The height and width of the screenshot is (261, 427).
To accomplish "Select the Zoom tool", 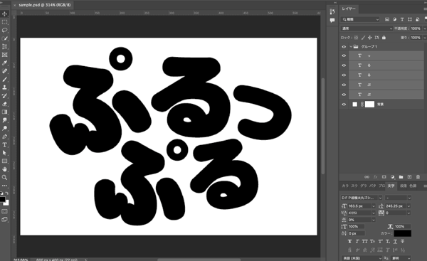I will click(5, 178).
